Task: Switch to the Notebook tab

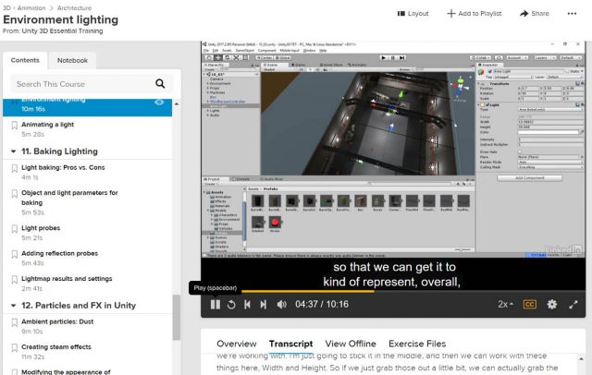Action: click(72, 60)
